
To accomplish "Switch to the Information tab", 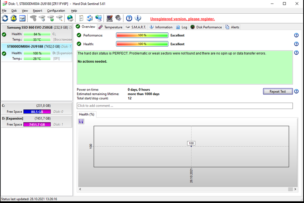I will [x=161, y=27].
